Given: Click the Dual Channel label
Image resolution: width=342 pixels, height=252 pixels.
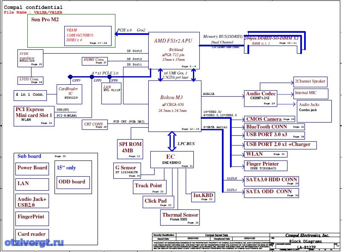Looking at the screenshot, I should [222, 42].
